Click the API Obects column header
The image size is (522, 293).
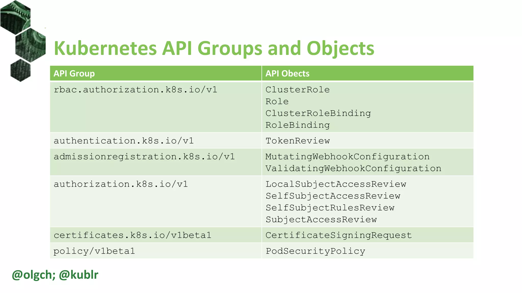(x=287, y=74)
